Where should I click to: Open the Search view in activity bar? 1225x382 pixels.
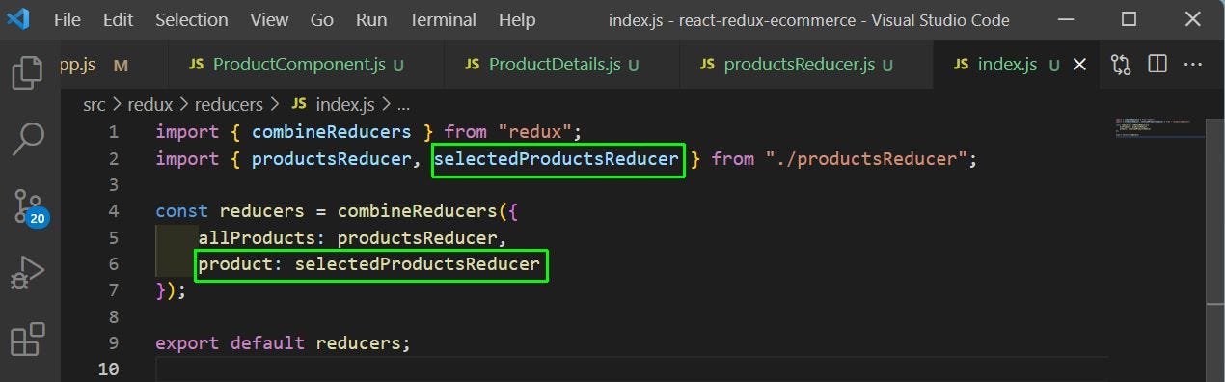click(x=27, y=140)
